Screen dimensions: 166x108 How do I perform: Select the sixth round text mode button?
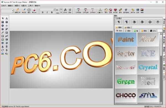158,22
